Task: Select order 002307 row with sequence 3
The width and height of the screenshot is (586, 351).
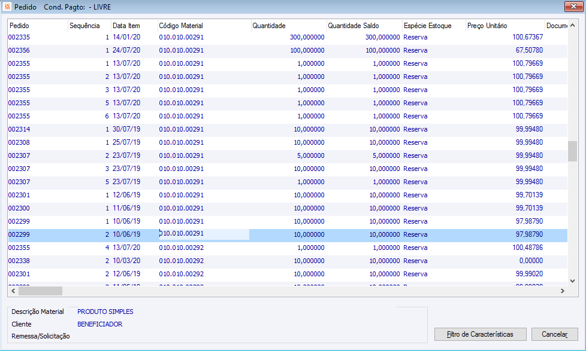Action: [288, 169]
